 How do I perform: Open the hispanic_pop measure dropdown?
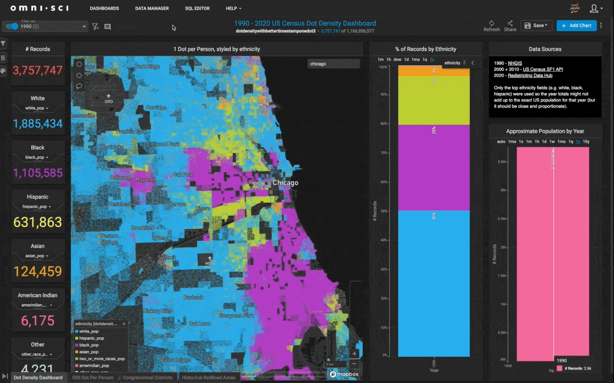click(x=37, y=207)
